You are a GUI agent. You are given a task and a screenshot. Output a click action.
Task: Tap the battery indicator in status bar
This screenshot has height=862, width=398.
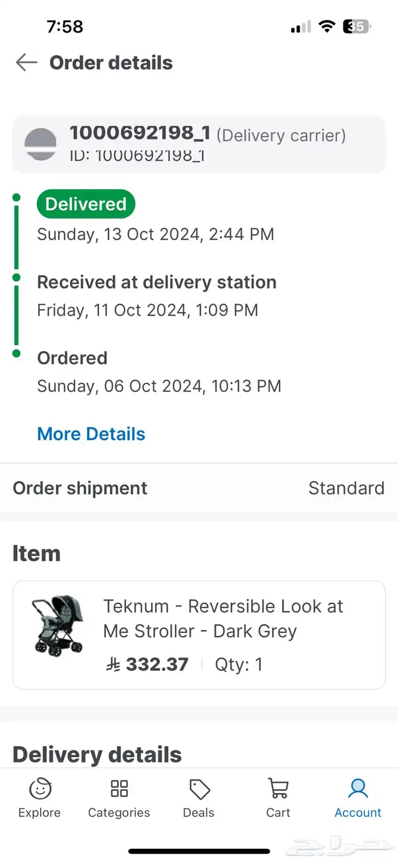(x=356, y=26)
